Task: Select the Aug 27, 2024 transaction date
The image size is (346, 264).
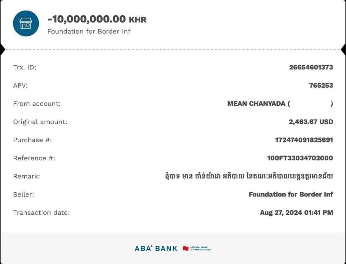Action: coord(296,212)
